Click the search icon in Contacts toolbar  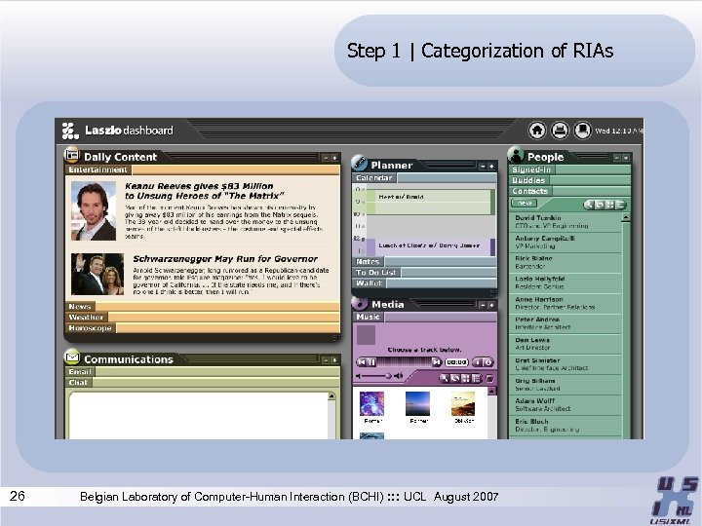[x=590, y=205]
